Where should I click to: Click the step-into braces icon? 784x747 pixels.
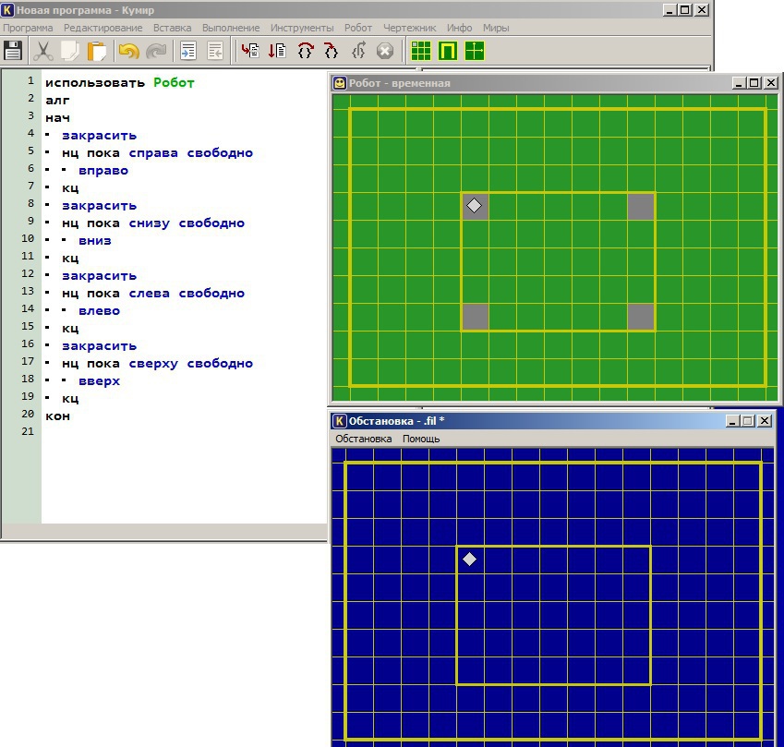pyautogui.click(x=305, y=51)
